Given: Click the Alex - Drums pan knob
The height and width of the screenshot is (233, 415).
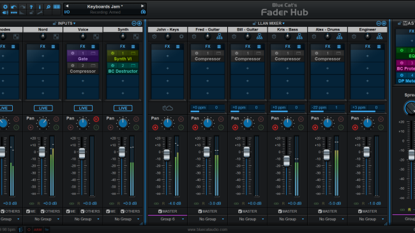Looking at the screenshot, I should point(328,123).
